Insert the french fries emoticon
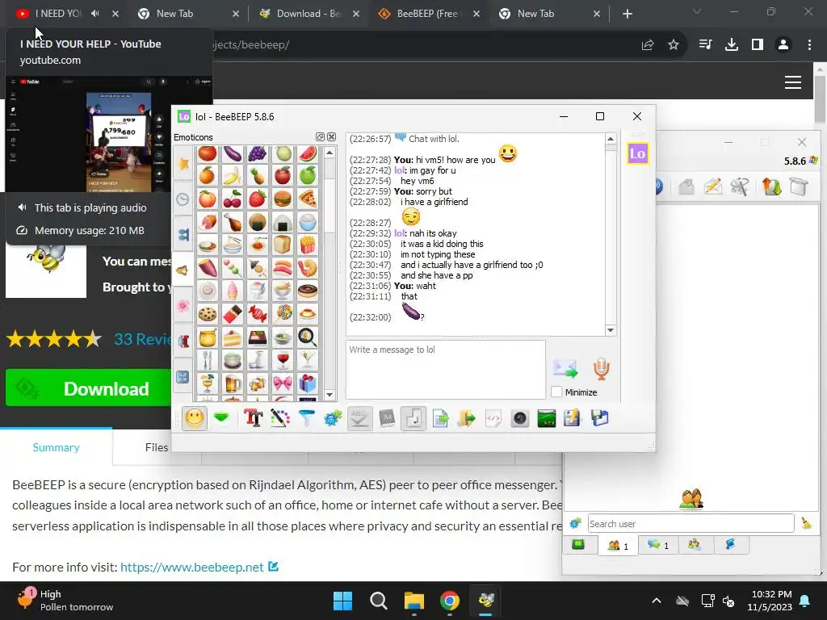 click(308, 245)
